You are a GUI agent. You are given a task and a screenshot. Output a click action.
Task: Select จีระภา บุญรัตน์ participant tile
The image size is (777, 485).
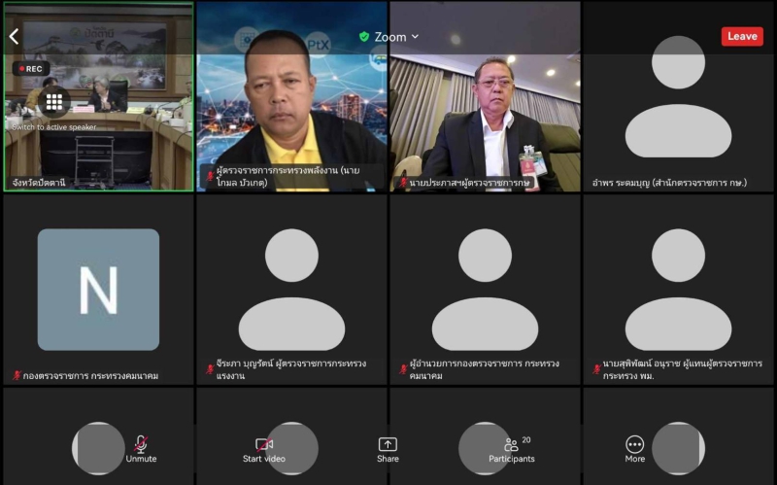tap(292, 289)
